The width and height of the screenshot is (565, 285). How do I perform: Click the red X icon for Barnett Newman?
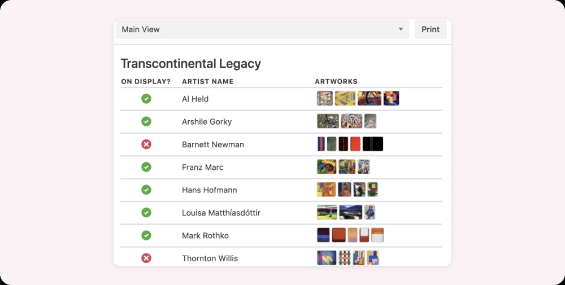point(146,144)
